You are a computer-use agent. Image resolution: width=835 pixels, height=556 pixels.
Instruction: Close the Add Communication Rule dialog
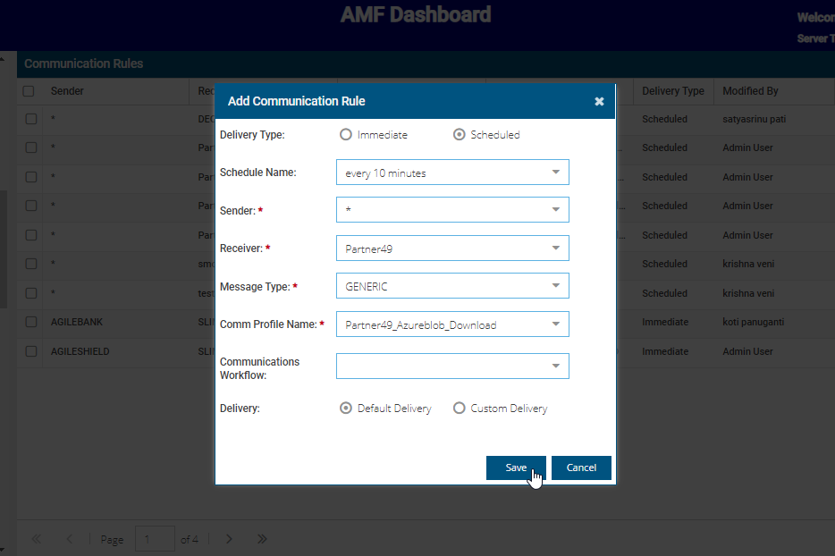tap(599, 102)
